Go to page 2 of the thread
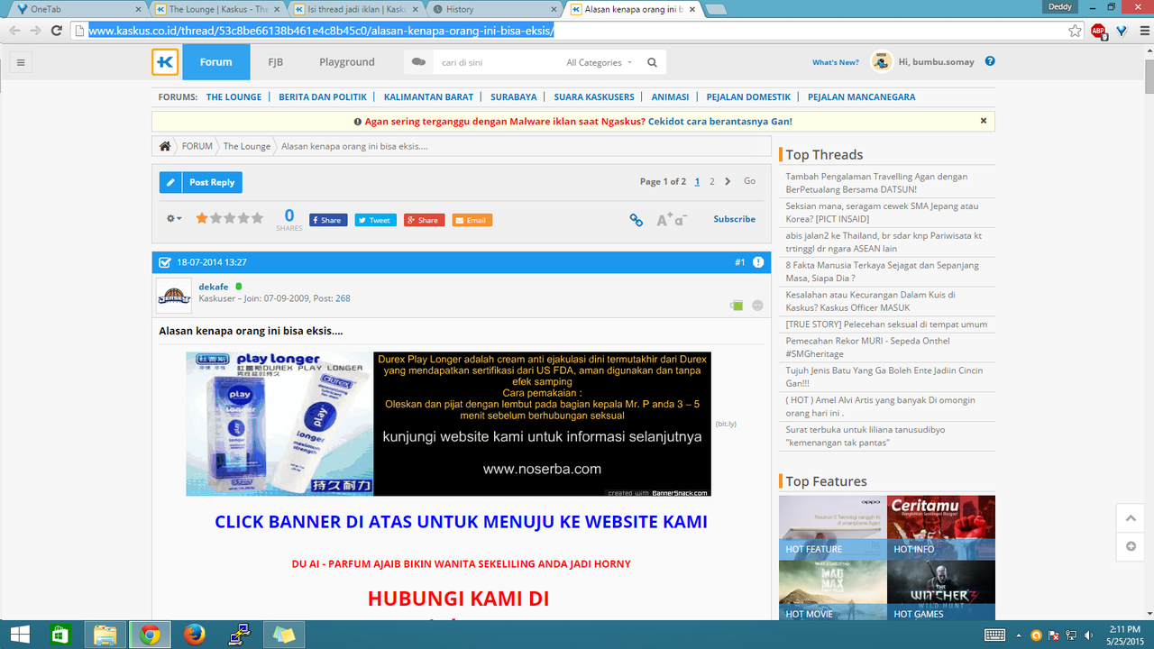The height and width of the screenshot is (649, 1154). (712, 181)
